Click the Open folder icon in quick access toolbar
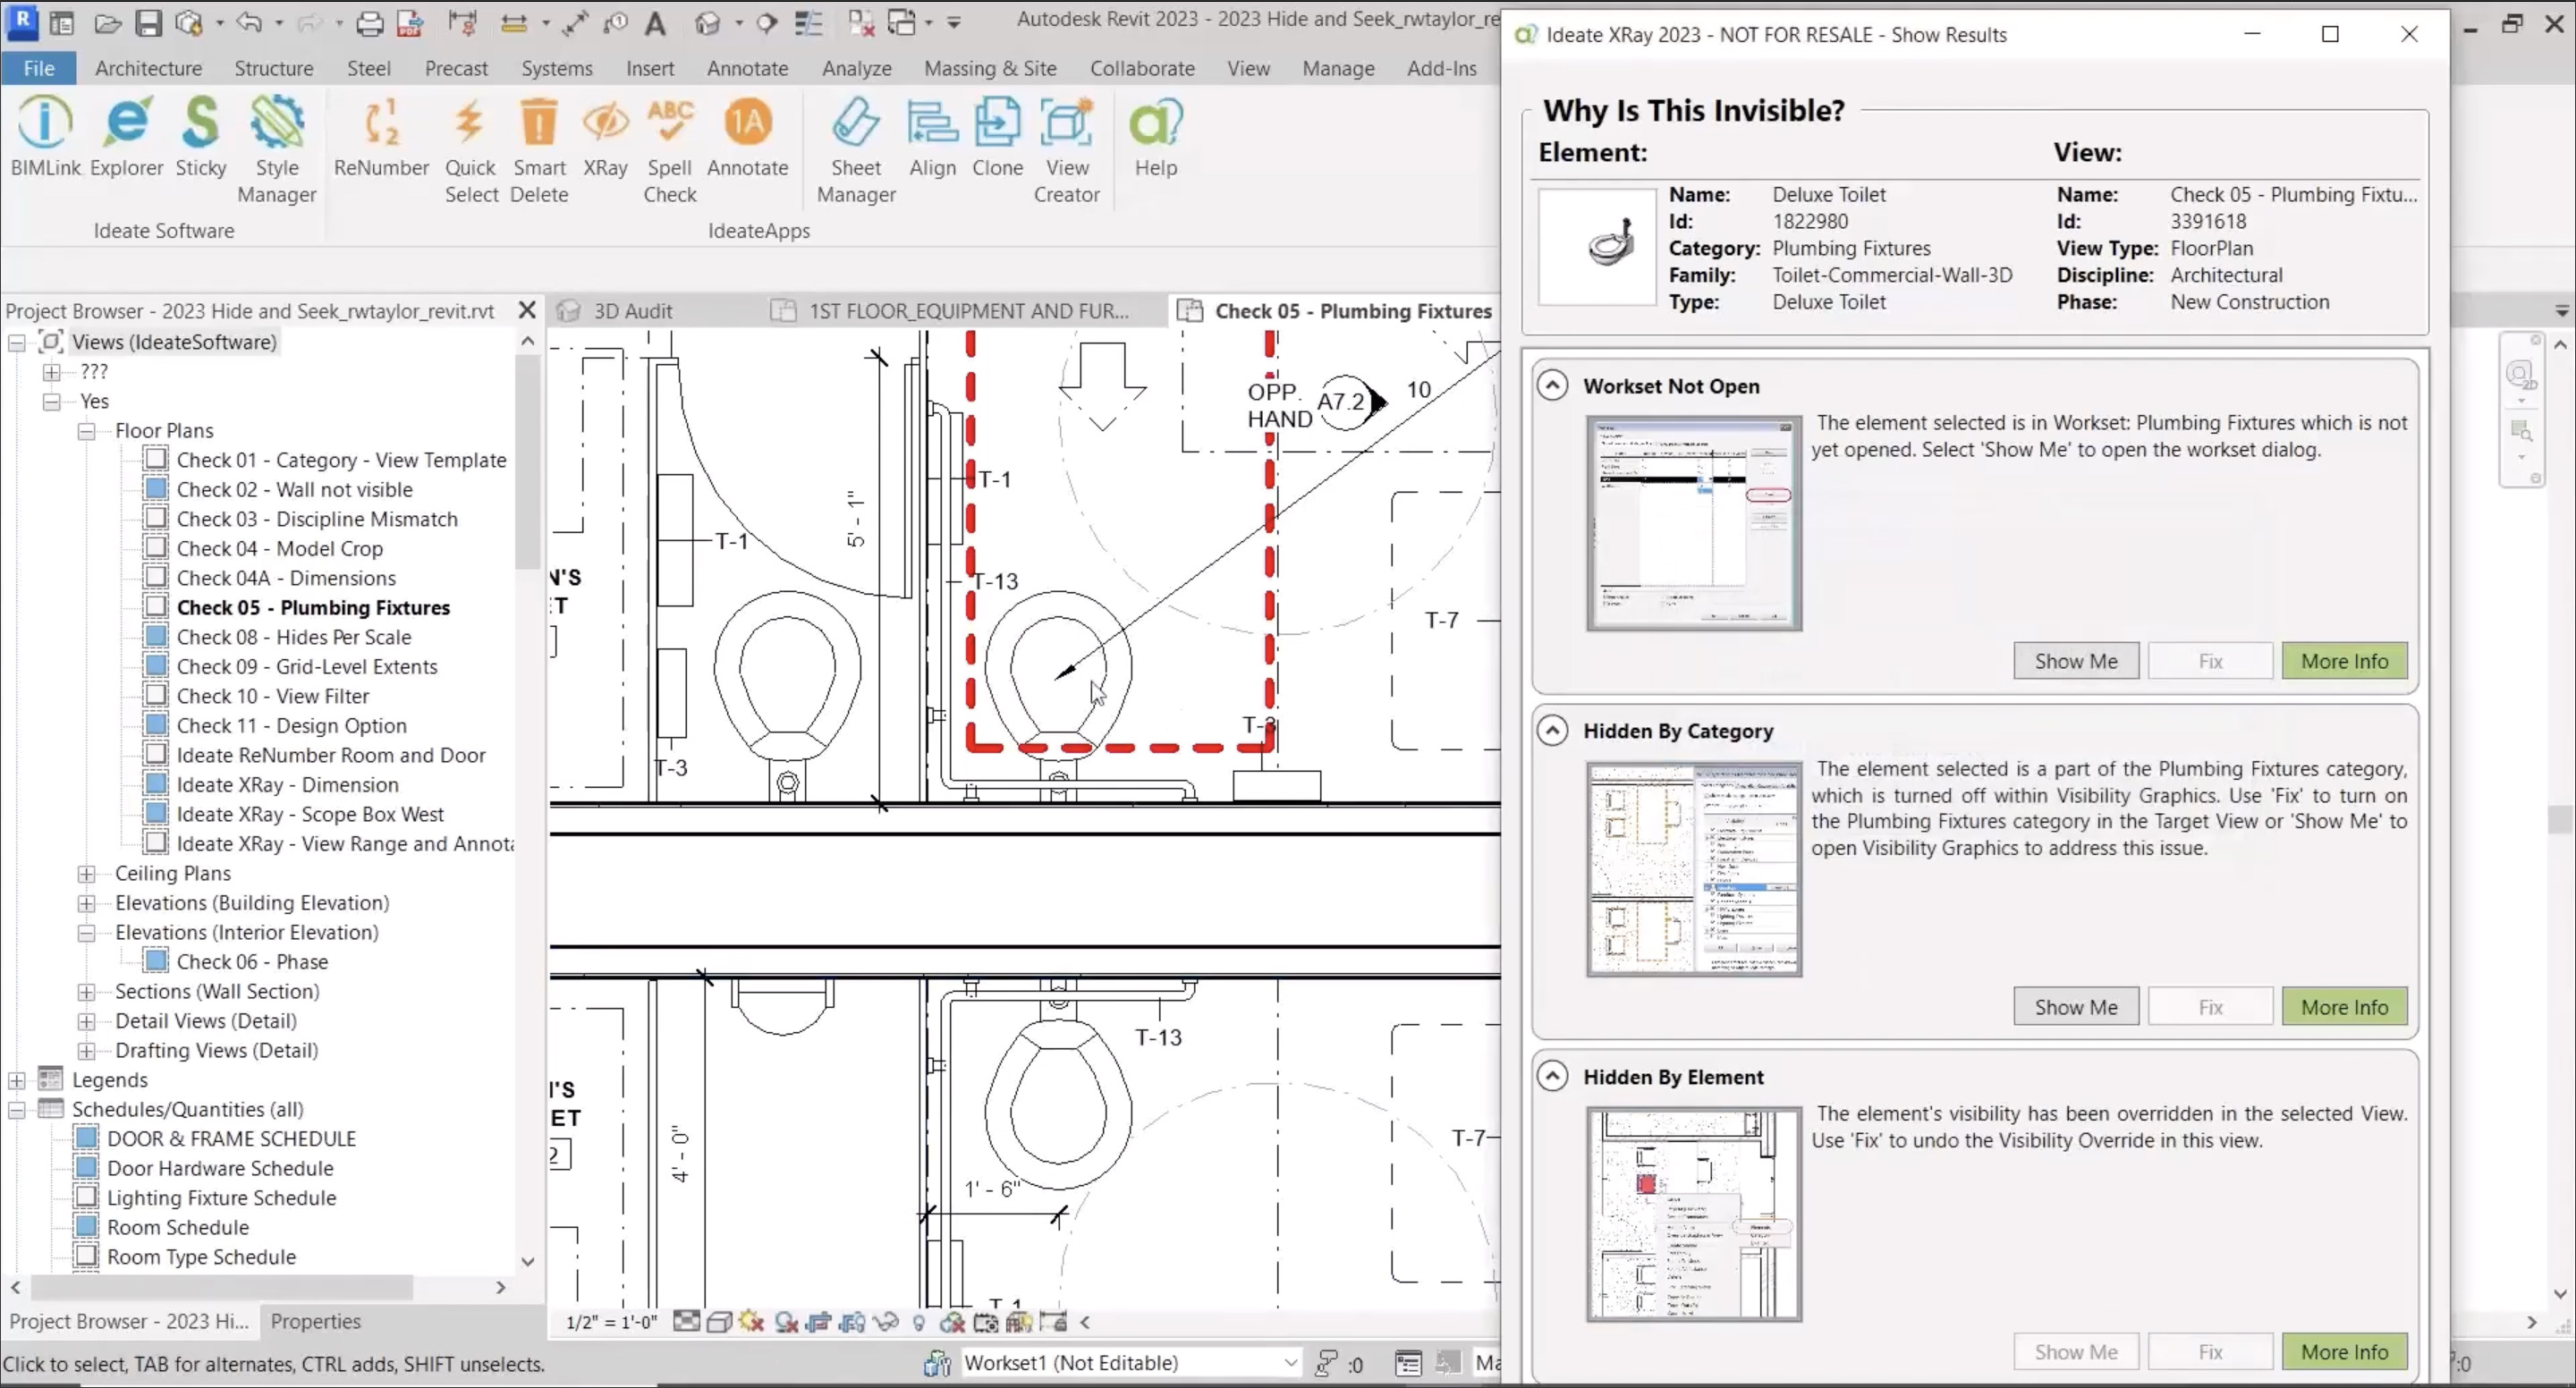 [108, 22]
